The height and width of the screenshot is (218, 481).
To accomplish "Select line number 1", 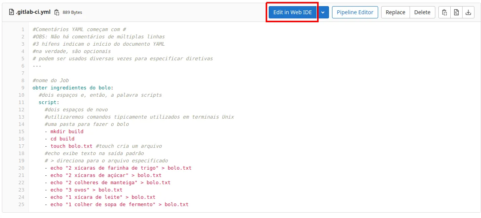I will [23, 30].
